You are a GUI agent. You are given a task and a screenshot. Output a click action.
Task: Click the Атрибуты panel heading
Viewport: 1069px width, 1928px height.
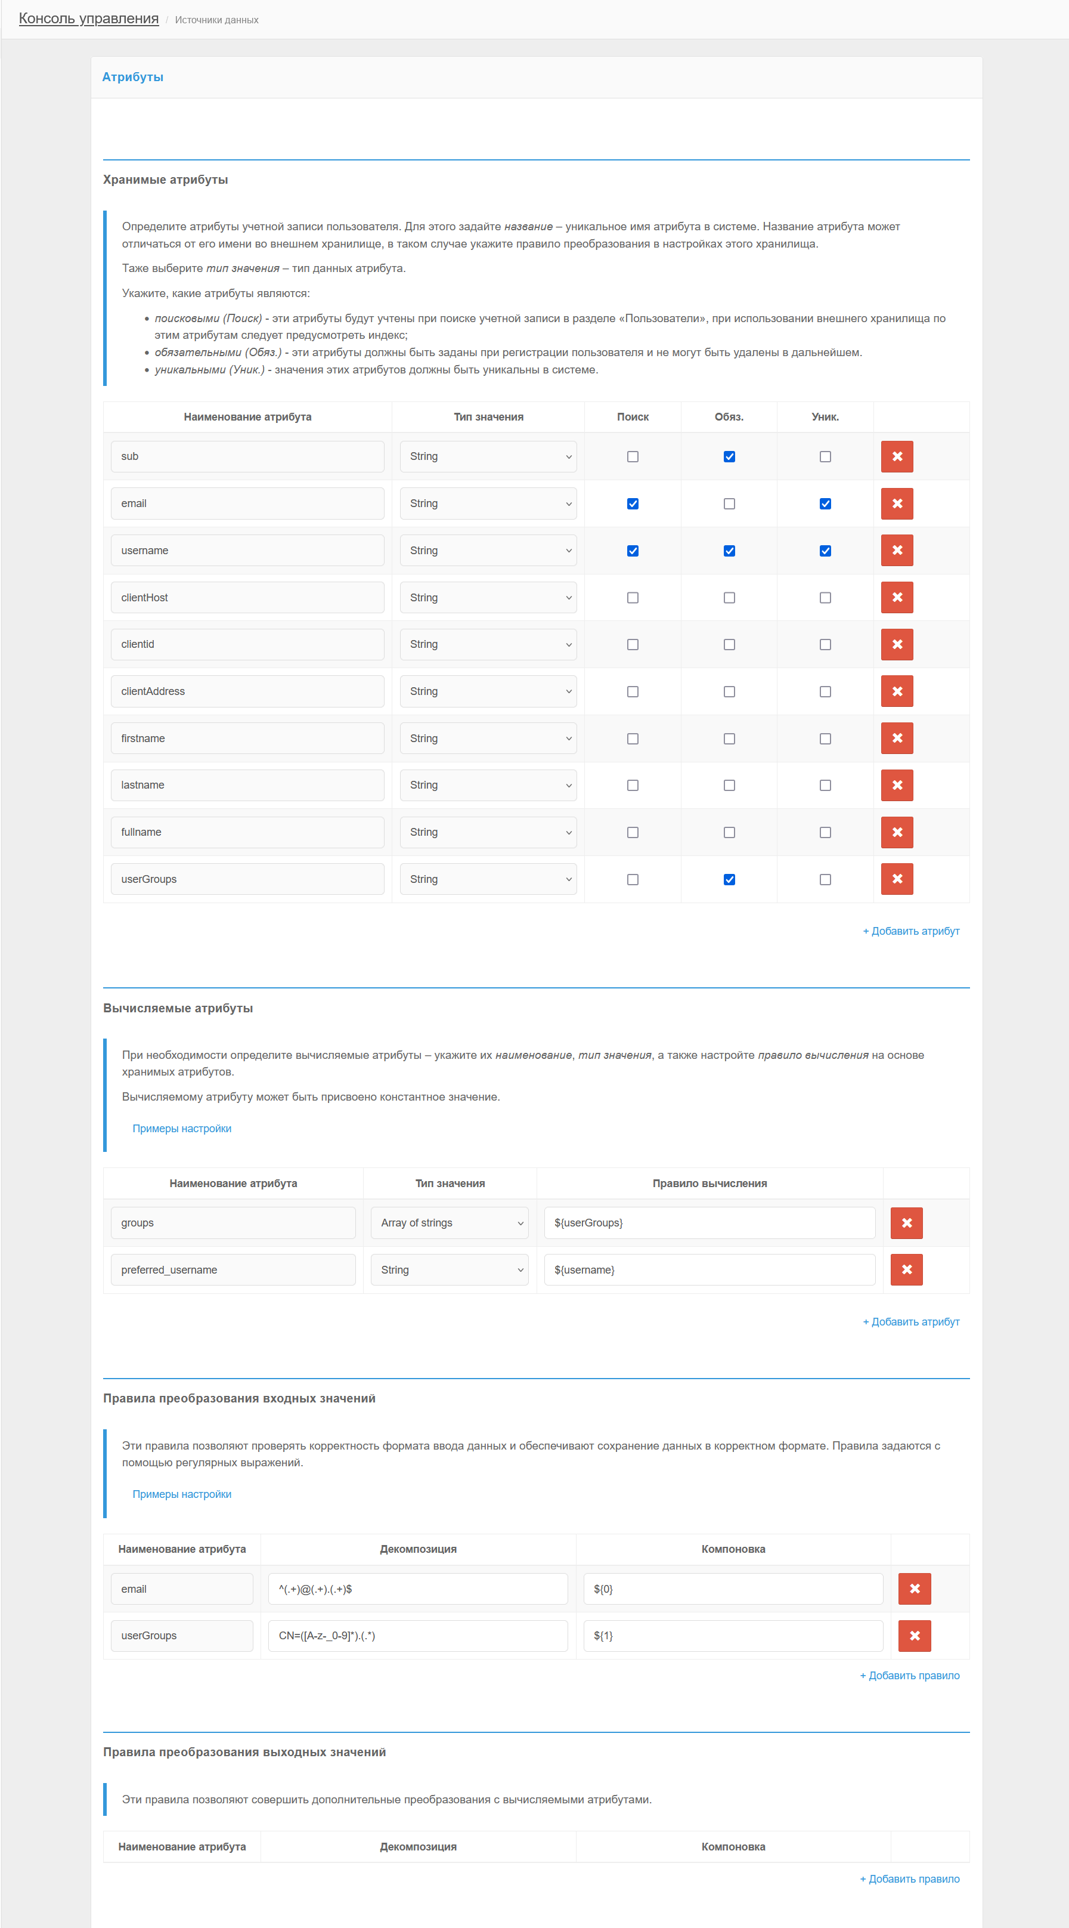132,77
